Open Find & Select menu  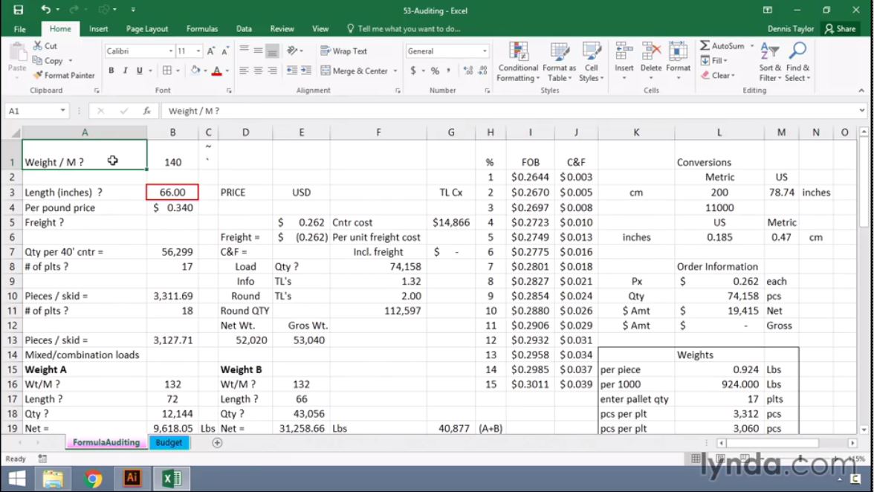[x=797, y=62]
